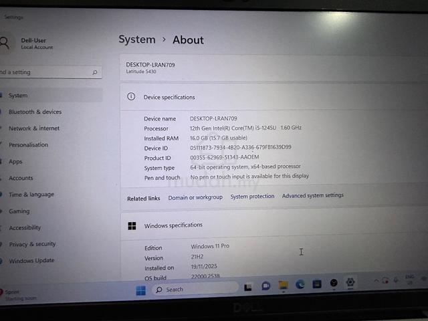This screenshot has width=428, height=321.
Task: Open Microsoft Store from the taskbar
Action: (317, 284)
